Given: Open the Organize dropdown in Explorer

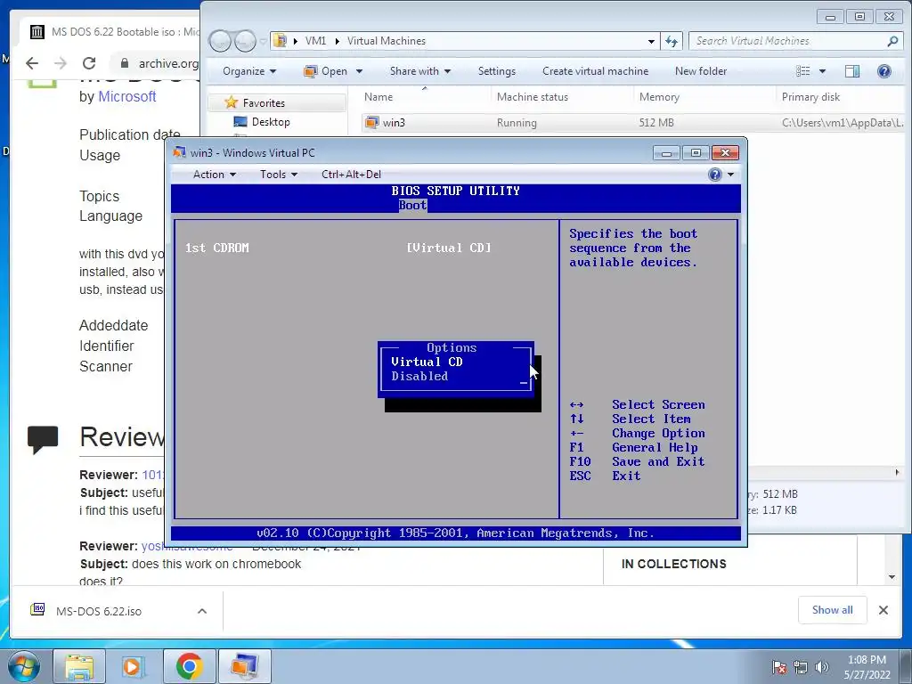Looking at the screenshot, I should (249, 71).
